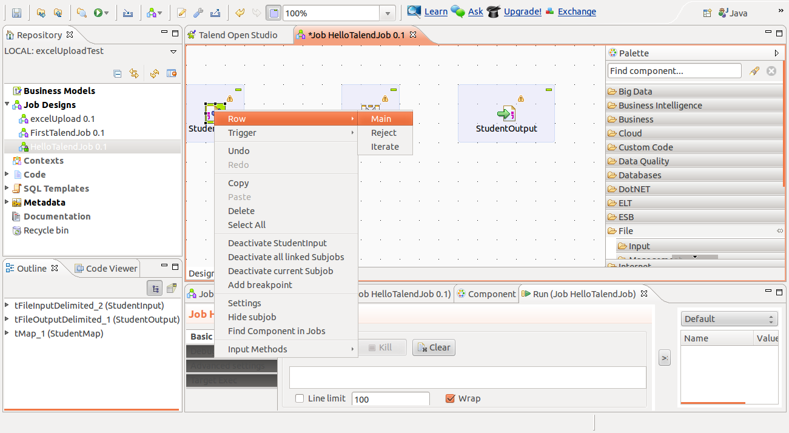Click the filter settings icon above Repository tree
Image resolution: width=789 pixels, height=433 pixels.
pyautogui.click(x=172, y=73)
